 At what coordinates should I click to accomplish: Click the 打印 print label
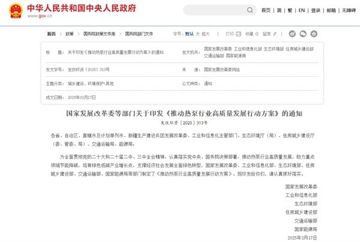(230, 34)
